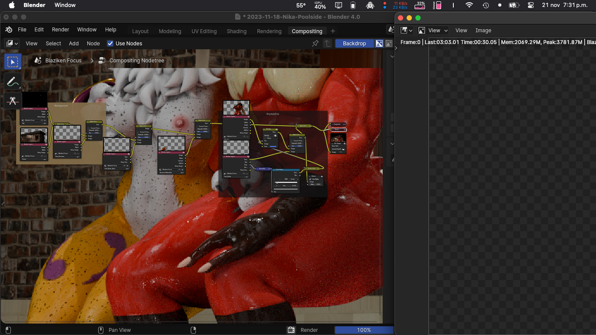Uncheck the Use Nodes checkbox

click(x=110, y=44)
